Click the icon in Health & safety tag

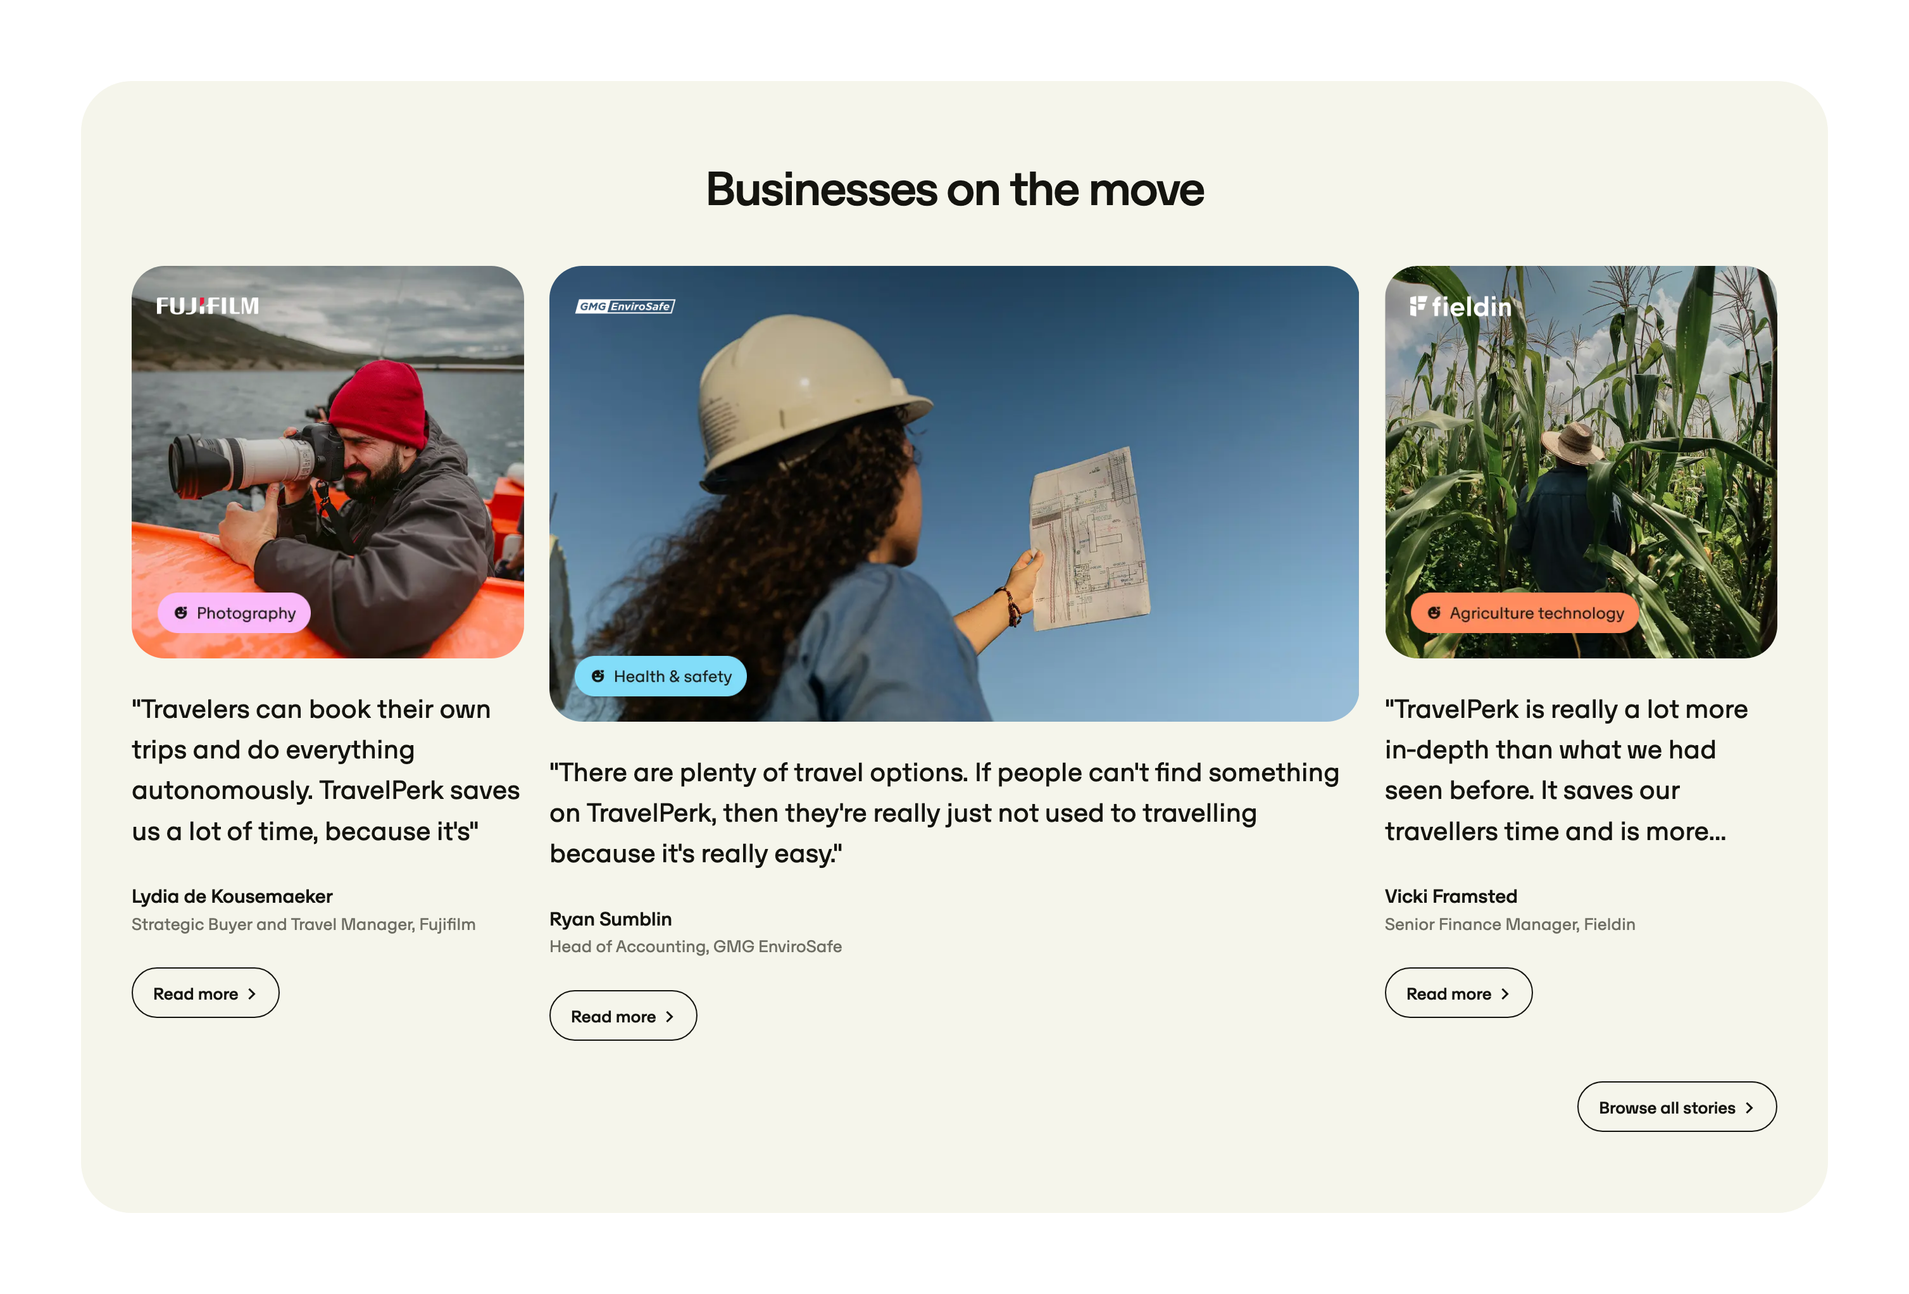[598, 676]
